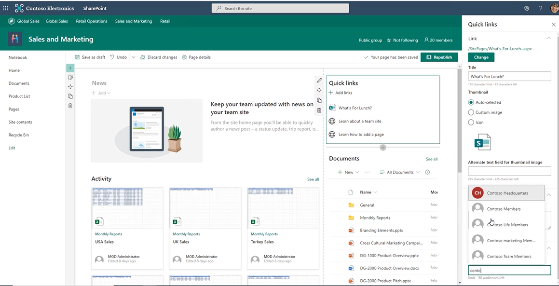Click the Global Sales hub logo icon

pyautogui.click(x=12, y=21)
